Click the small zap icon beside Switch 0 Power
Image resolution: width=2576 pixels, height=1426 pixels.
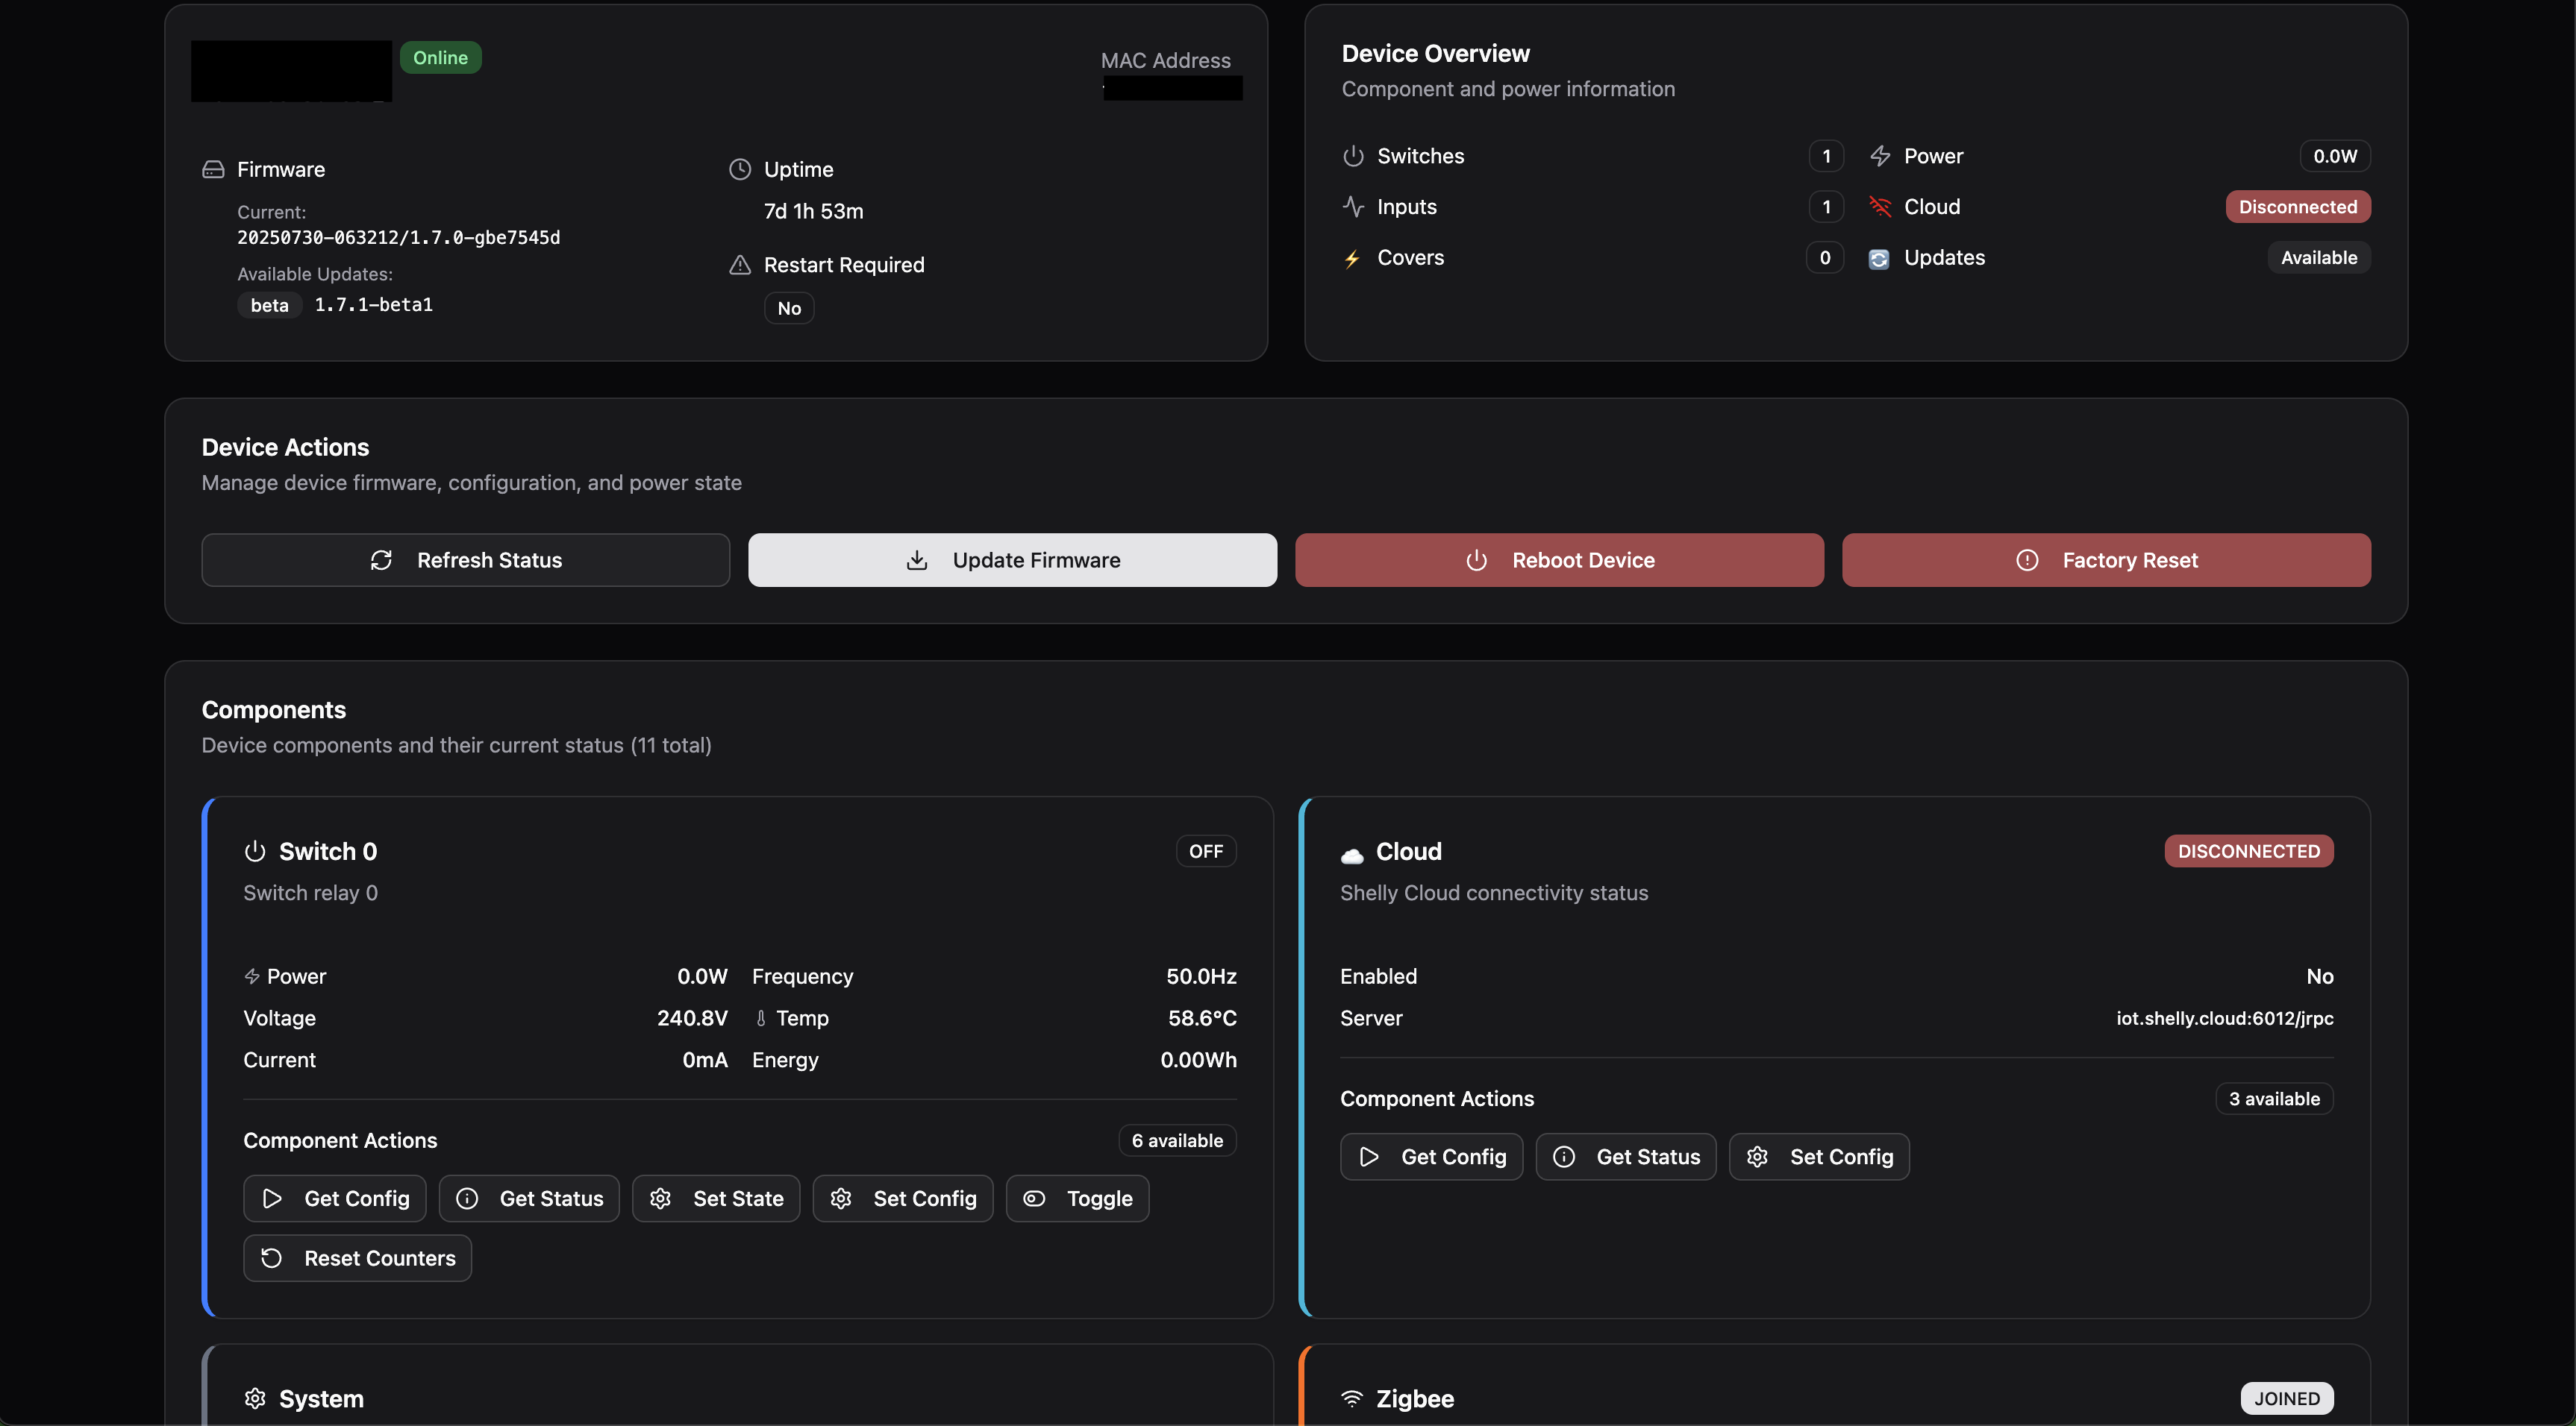tap(252, 976)
